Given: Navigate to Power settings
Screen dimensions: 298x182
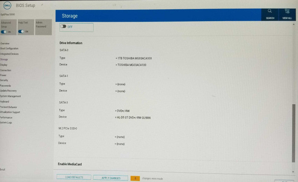Looking at the screenshot, I should pyautogui.click(x=3, y=75).
